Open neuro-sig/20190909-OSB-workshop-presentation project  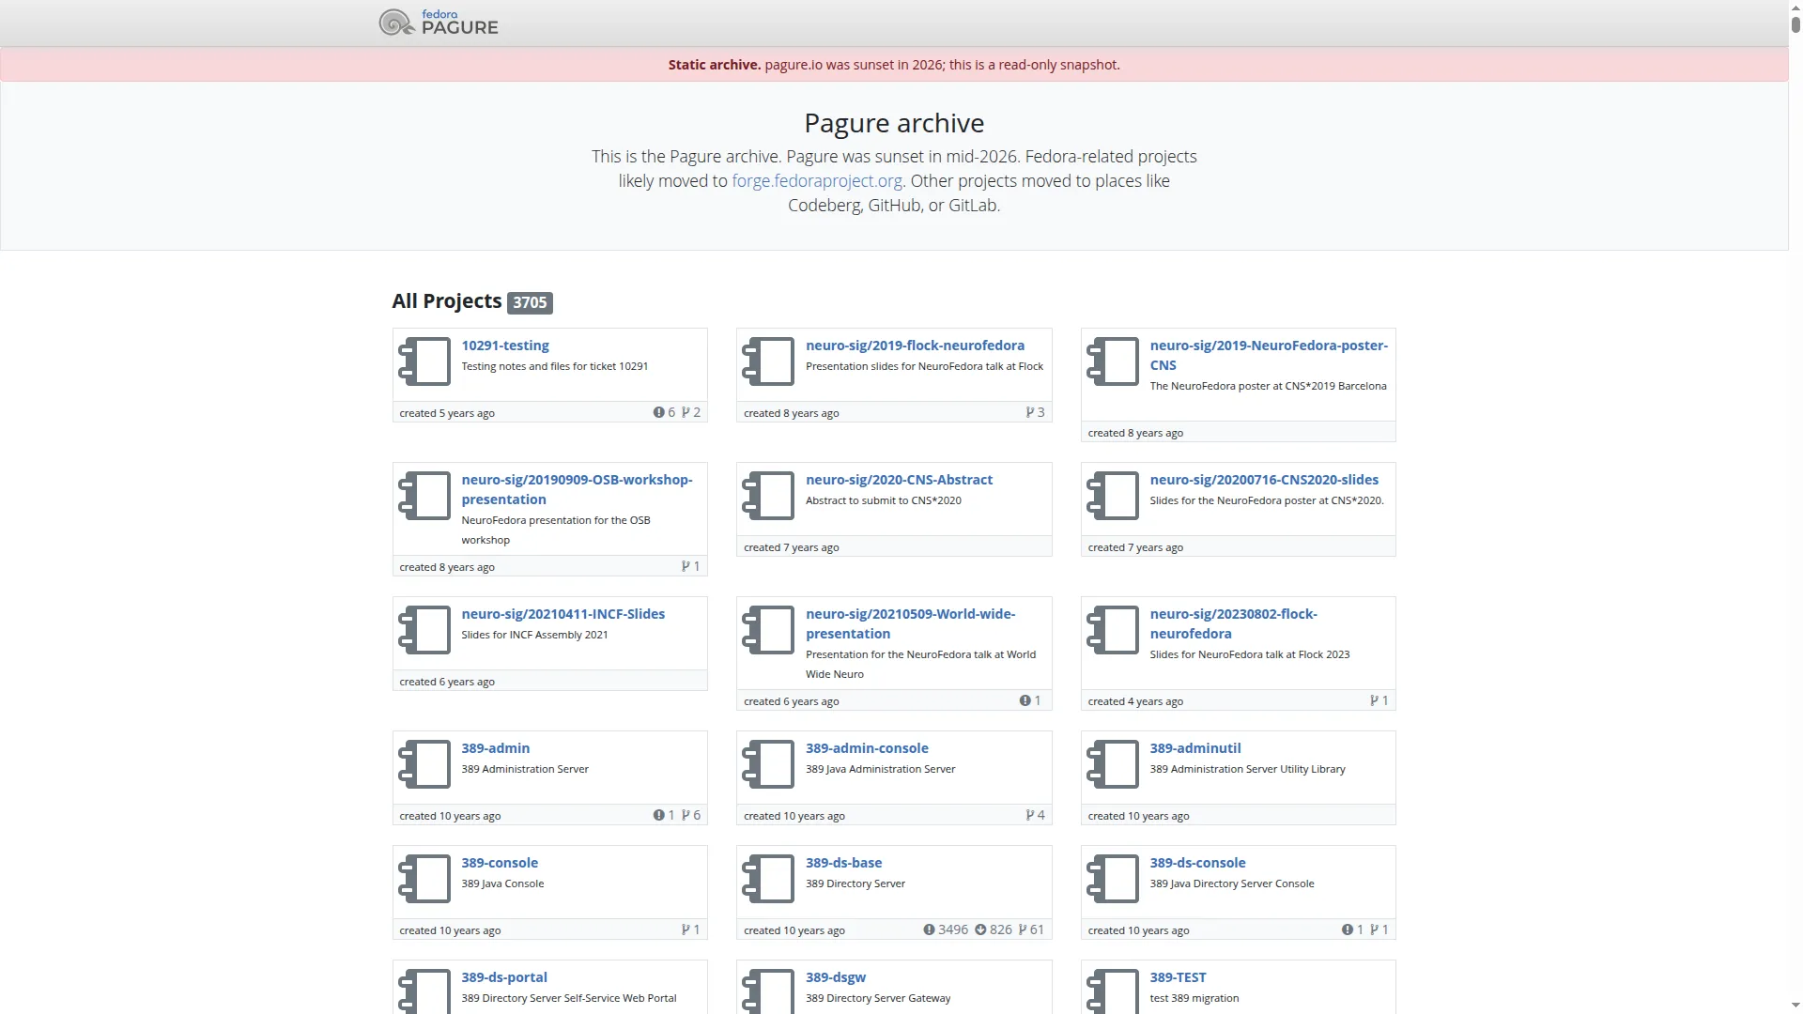point(577,489)
